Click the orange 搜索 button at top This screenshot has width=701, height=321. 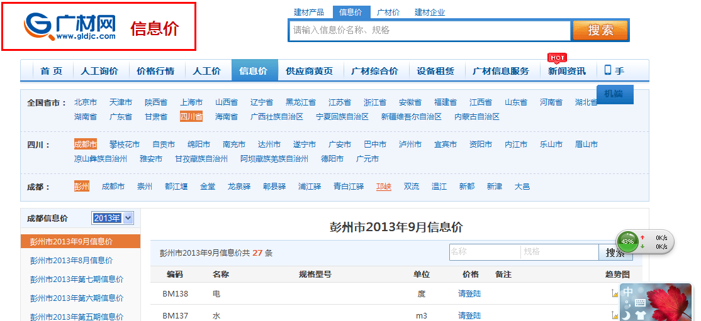(600, 30)
